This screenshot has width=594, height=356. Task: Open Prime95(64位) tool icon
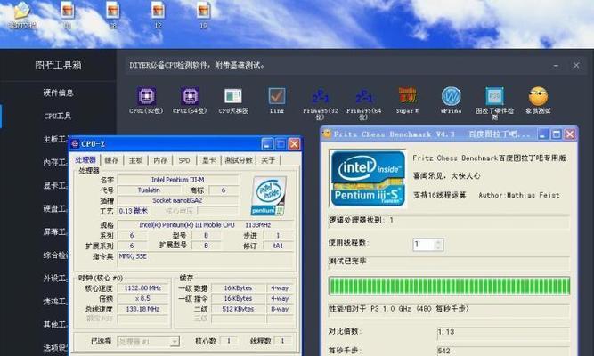[363, 97]
